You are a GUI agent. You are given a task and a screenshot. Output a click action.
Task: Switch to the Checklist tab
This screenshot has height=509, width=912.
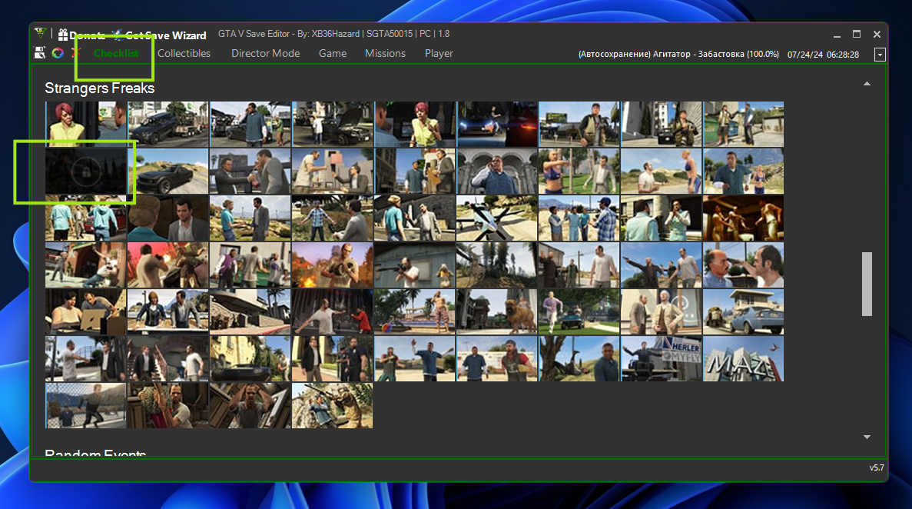116,53
